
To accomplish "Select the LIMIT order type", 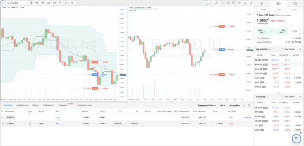I will 279,10.
